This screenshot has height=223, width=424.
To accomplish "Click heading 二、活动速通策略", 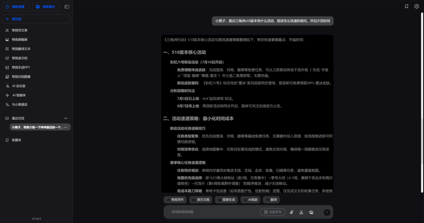I will point(199,119).
